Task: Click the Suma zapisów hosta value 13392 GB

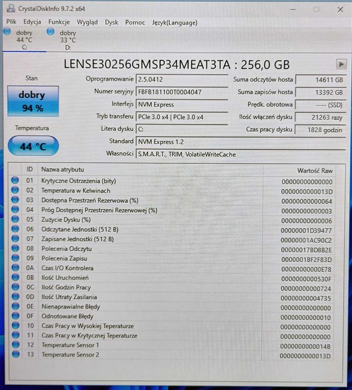Action: coord(321,92)
